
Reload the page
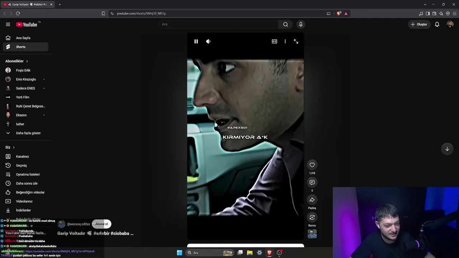tap(18, 14)
